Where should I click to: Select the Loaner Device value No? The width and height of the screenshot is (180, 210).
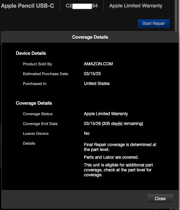(87, 133)
